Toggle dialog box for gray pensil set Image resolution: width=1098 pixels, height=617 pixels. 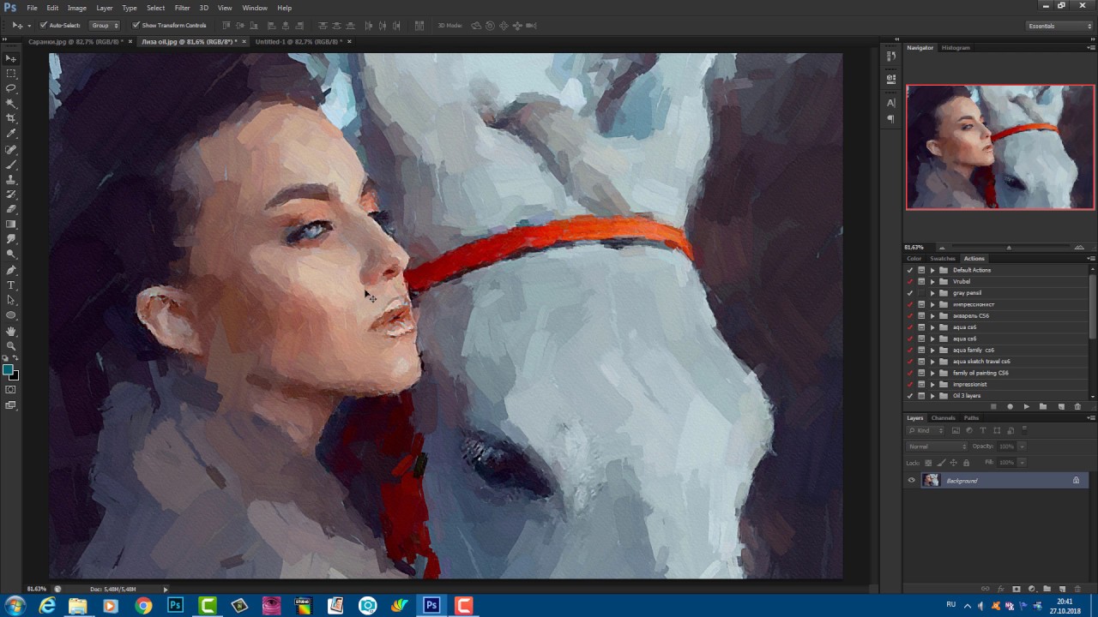(921, 293)
